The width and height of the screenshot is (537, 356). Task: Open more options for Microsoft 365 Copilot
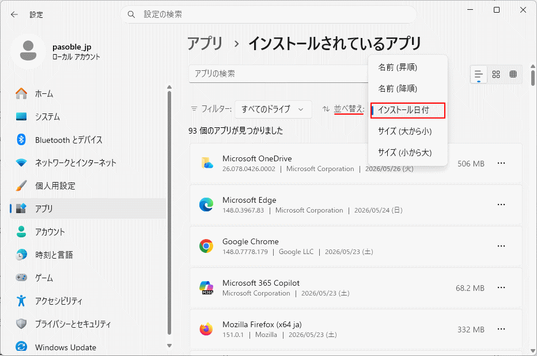tap(501, 287)
